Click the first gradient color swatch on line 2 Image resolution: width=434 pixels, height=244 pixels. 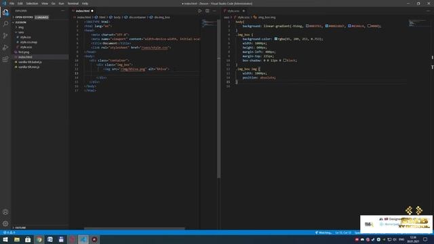coord(307,26)
